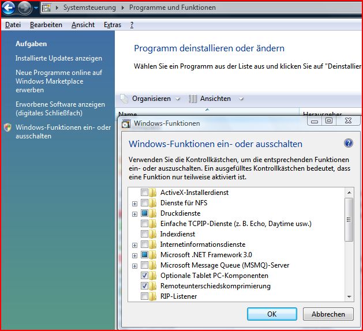Screen dimensions: 363x331
Task: Select the Indexdienst label text
Action: (178, 234)
